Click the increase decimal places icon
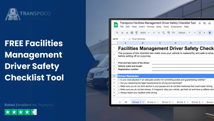The width and height of the screenshot is (214, 121). tap(168, 33)
